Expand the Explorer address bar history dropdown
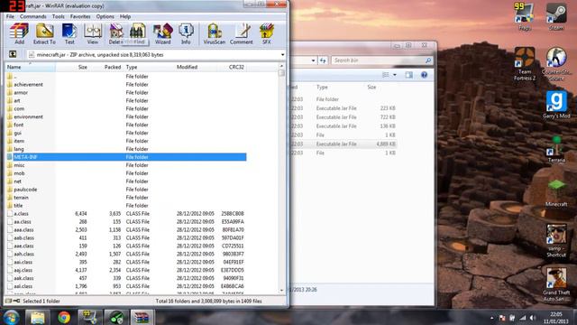 (x=313, y=60)
